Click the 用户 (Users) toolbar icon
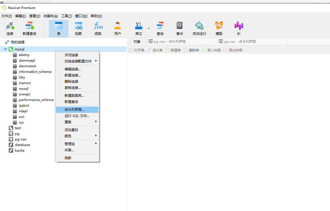 point(118,28)
